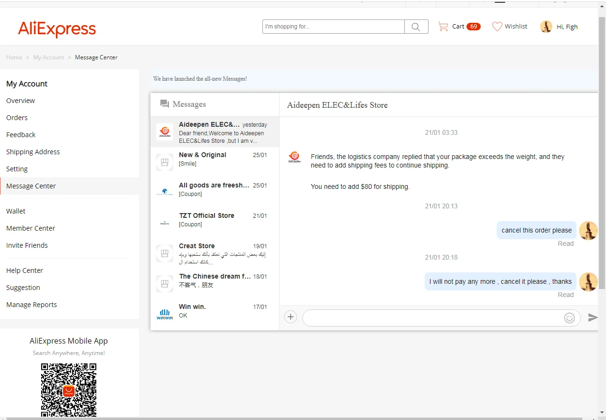Viewport: 606px width, 420px height.
Task: Open Aideepen ELEC& conversation from yesterday
Action: pos(214,132)
